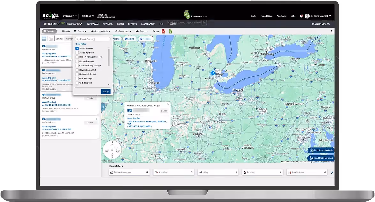The height and width of the screenshot is (202, 375).
Task: Click the Azuga logo
Action: click(x=50, y=16)
